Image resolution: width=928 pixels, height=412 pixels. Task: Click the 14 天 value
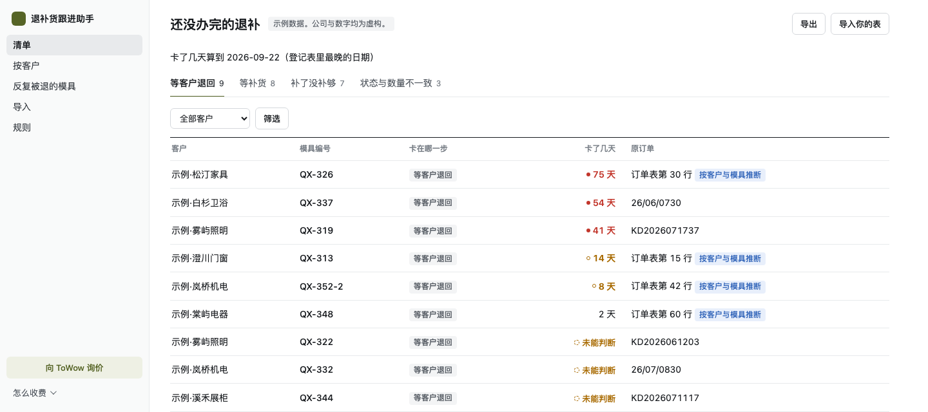point(601,258)
